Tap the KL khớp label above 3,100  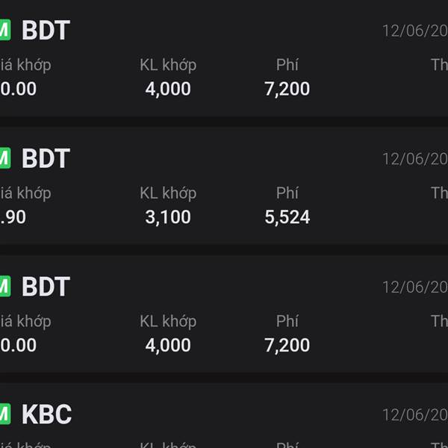[x=168, y=193]
